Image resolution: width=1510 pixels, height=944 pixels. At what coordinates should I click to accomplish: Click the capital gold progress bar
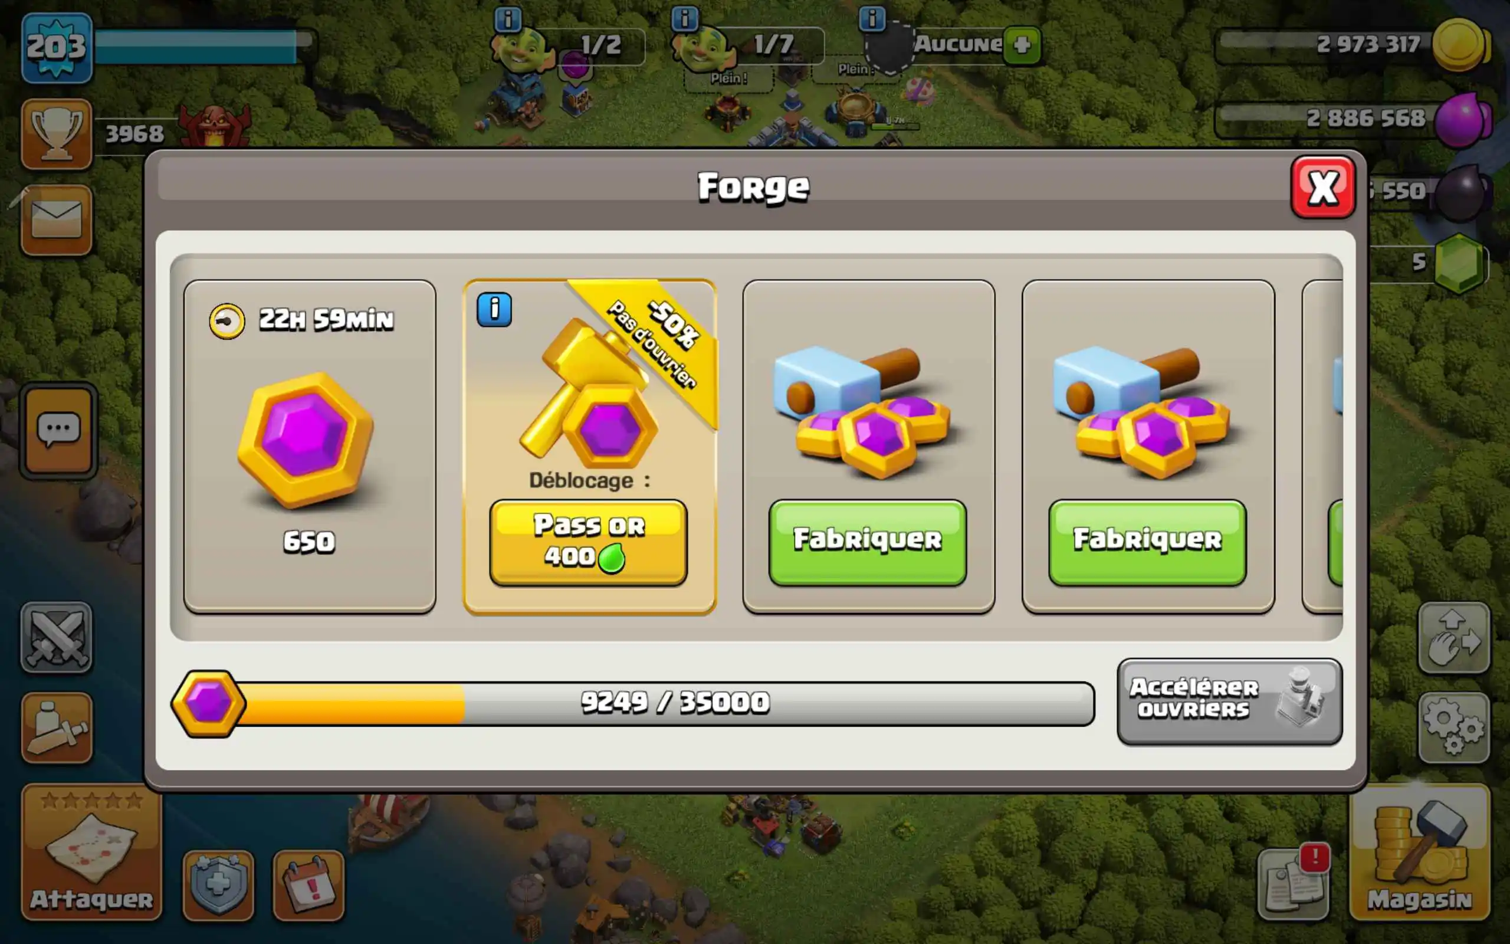tap(633, 704)
